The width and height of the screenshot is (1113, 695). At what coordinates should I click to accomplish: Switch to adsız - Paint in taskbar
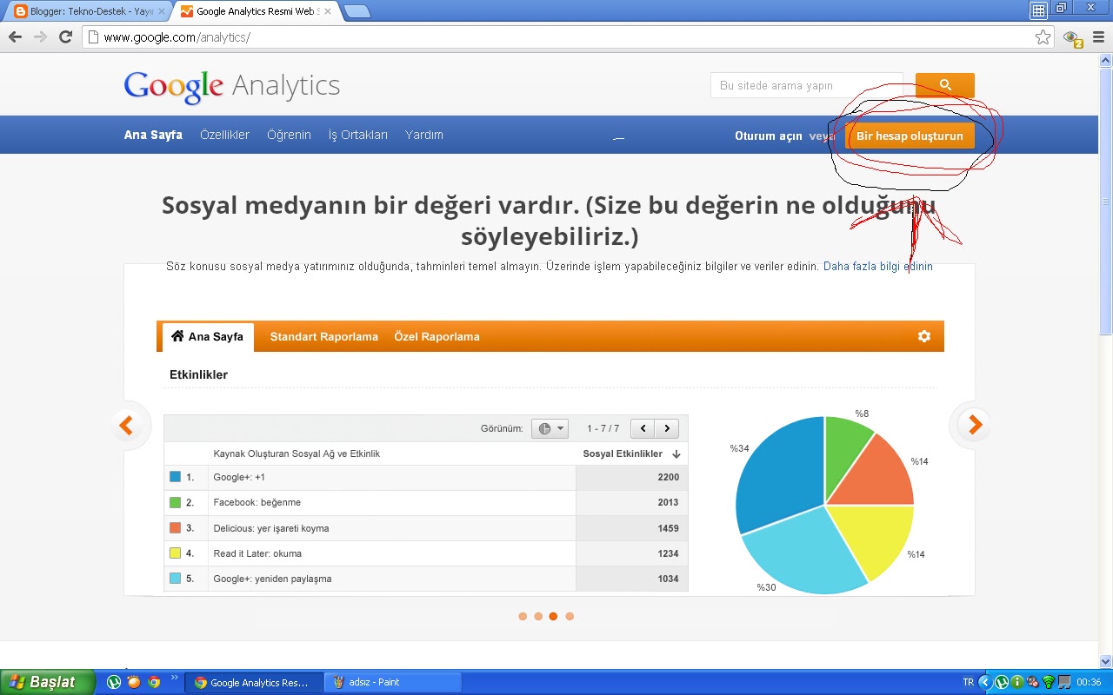[x=392, y=682]
